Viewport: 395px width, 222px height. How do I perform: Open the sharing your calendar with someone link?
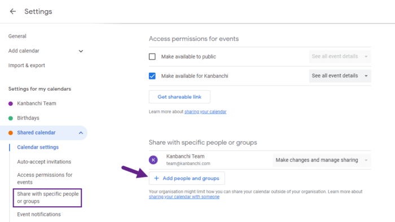click(x=184, y=197)
